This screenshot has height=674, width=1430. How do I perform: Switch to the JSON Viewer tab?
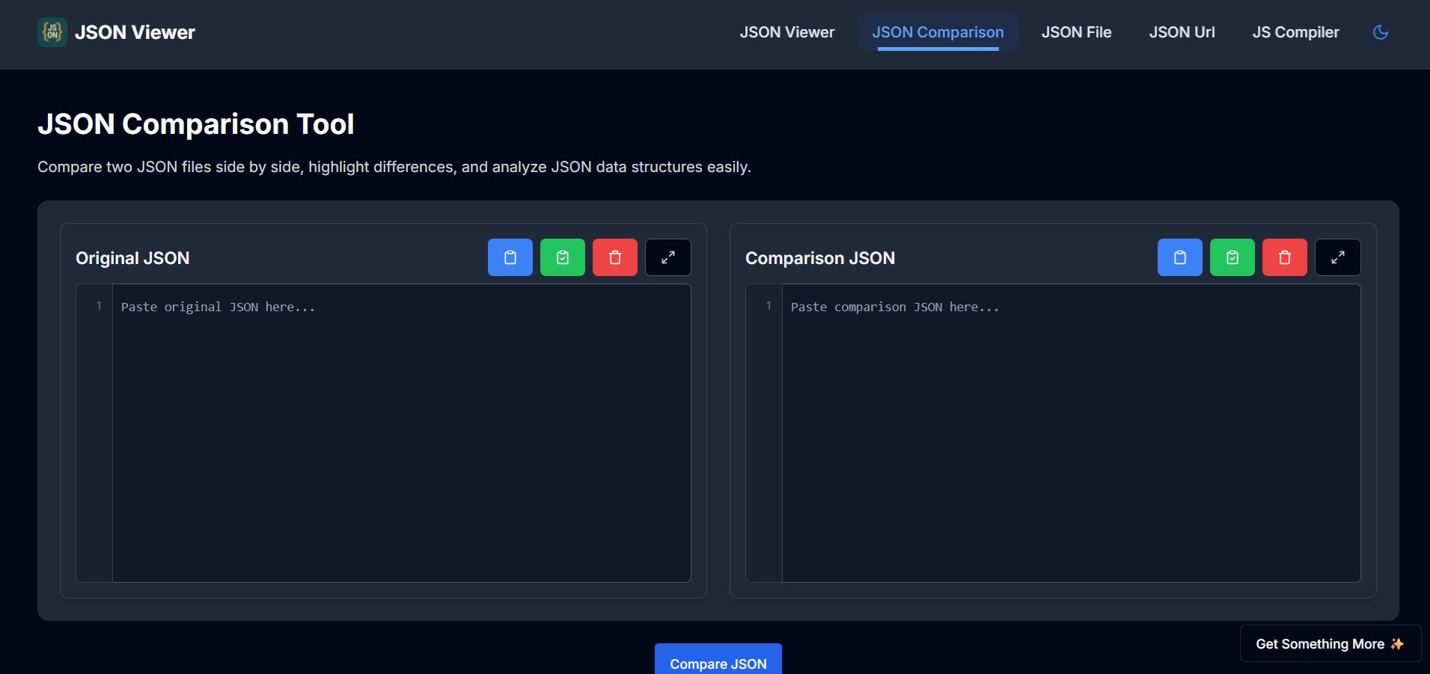tap(786, 32)
